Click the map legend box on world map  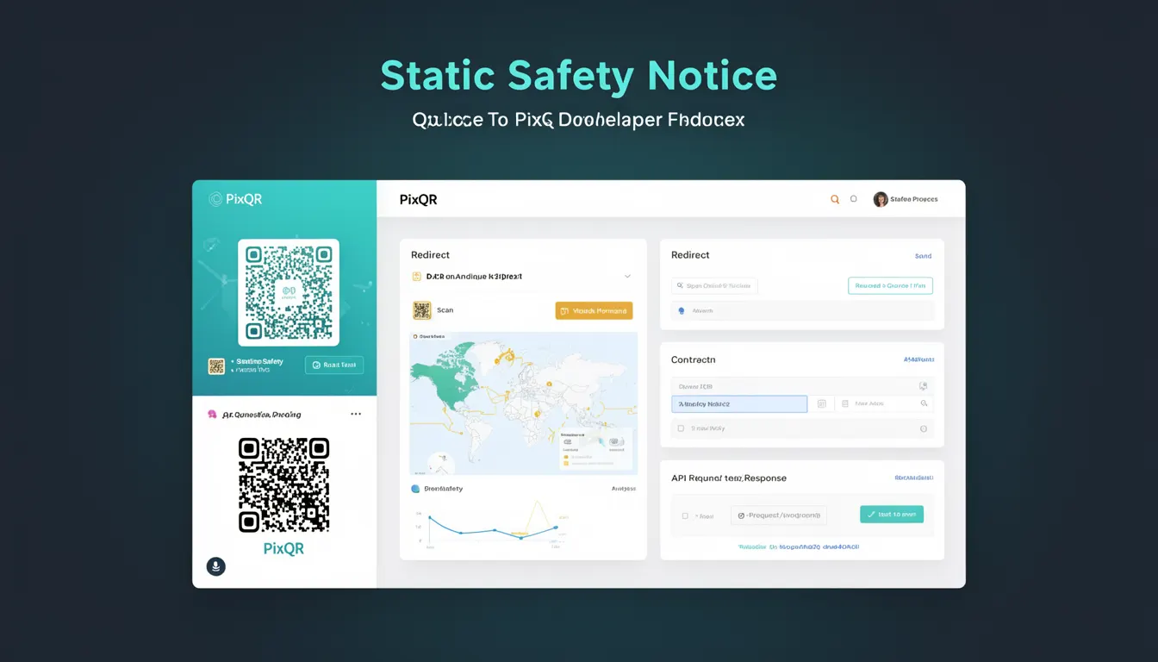pyautogui.click(x=595, y=447)
